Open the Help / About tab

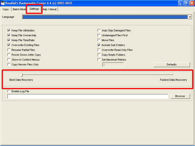tap(49, 9)
